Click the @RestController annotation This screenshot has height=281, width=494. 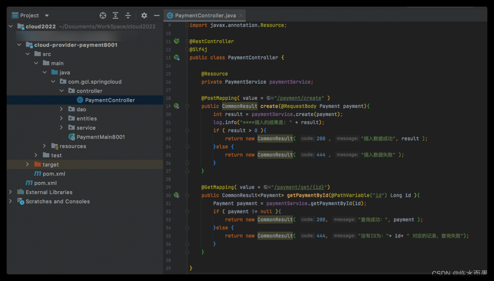[x=211, y=41]
